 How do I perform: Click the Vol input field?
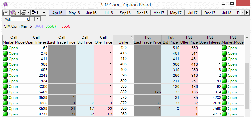coord(20,19)
